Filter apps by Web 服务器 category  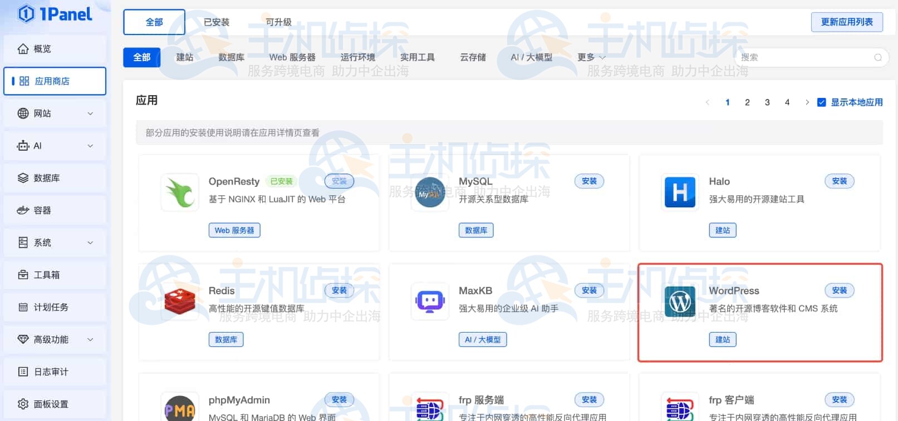point(292,57)
